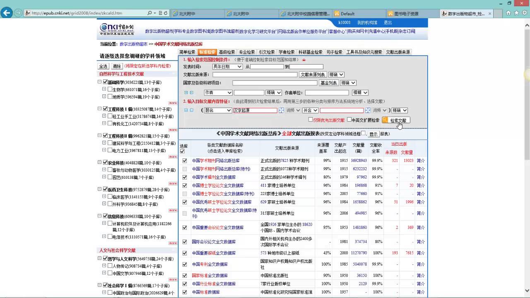The width and height of the screenshot is (530, 298).
Task: Click minus icon beside 题名 row
Action: [191, 110]
